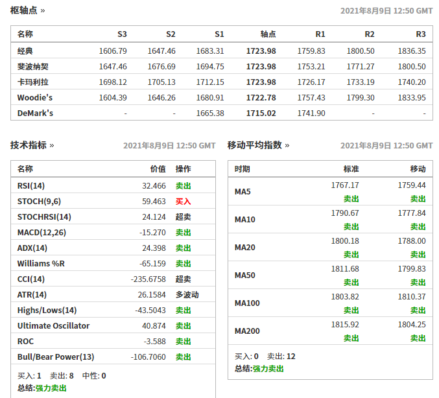
Task: Click the S3 column header
Action: click(122, 34)
